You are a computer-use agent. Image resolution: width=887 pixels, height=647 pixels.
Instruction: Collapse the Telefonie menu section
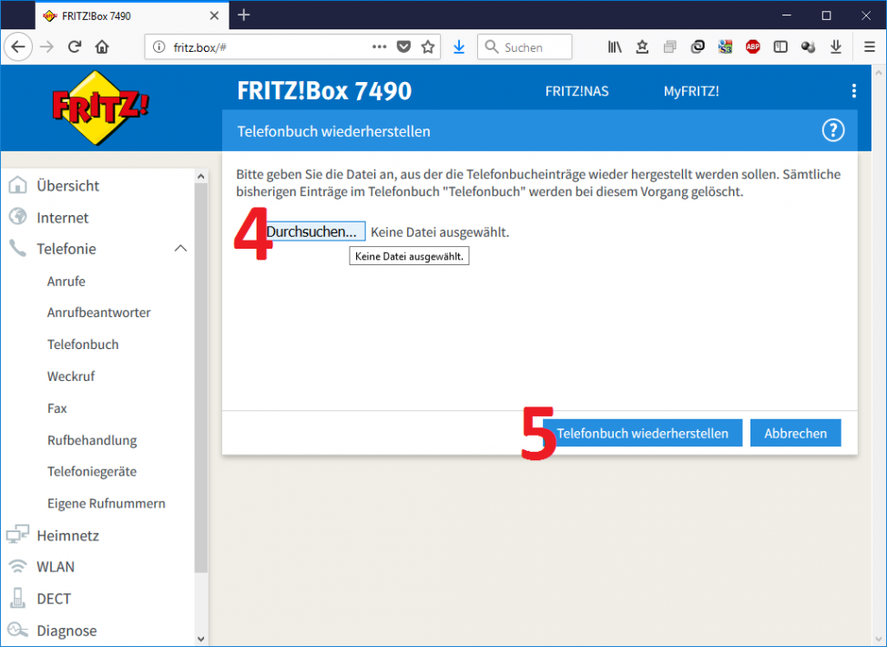coord(180,249)
